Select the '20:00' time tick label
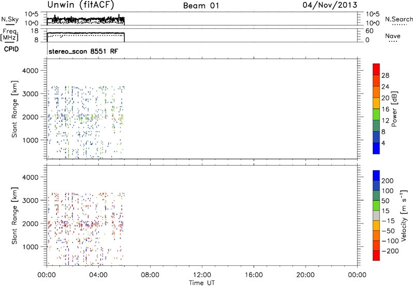 (306, 275)
